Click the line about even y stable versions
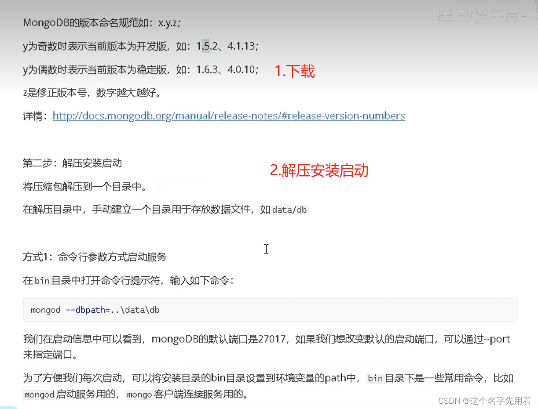538x409 pixels. click(x=141, y=69)
